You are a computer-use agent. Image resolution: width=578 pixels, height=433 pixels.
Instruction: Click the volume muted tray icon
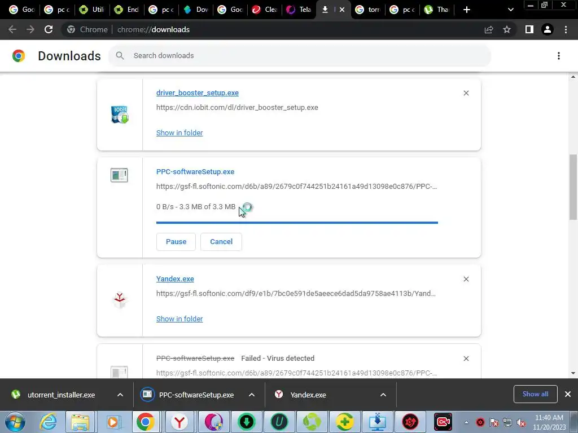coord(521,423)
